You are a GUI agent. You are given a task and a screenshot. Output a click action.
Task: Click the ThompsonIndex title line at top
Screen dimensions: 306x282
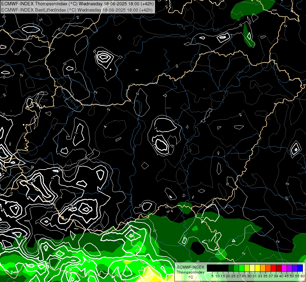tap(78, 3)
